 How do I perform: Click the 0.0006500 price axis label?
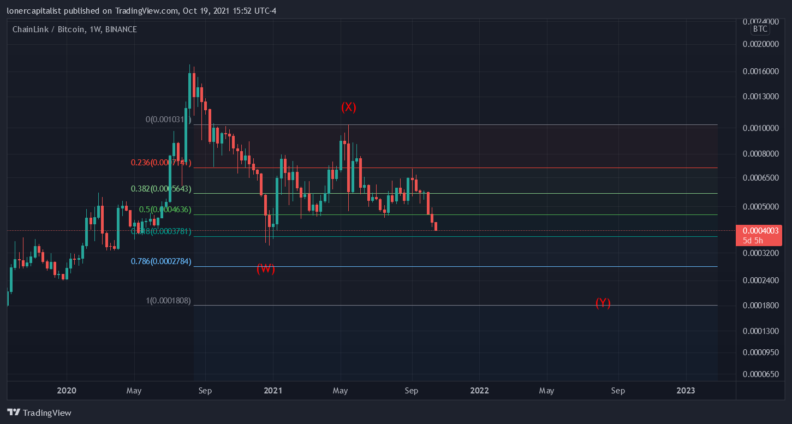pos(761,178)
